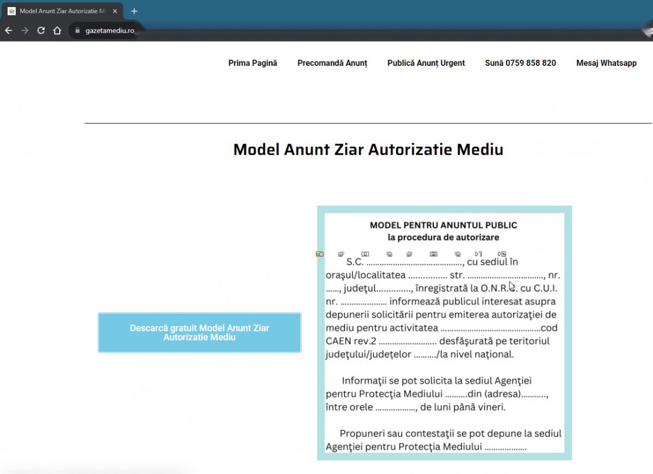The height and width of the screenshot is (474, 653).
Task: Close the Model Anunt Ziar tab
Action: point(115,11)
